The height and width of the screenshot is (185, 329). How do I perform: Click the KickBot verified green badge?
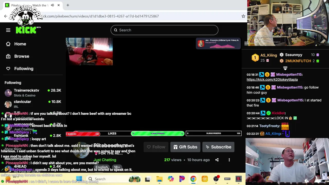pyautogui.click(x=269, y=113)
